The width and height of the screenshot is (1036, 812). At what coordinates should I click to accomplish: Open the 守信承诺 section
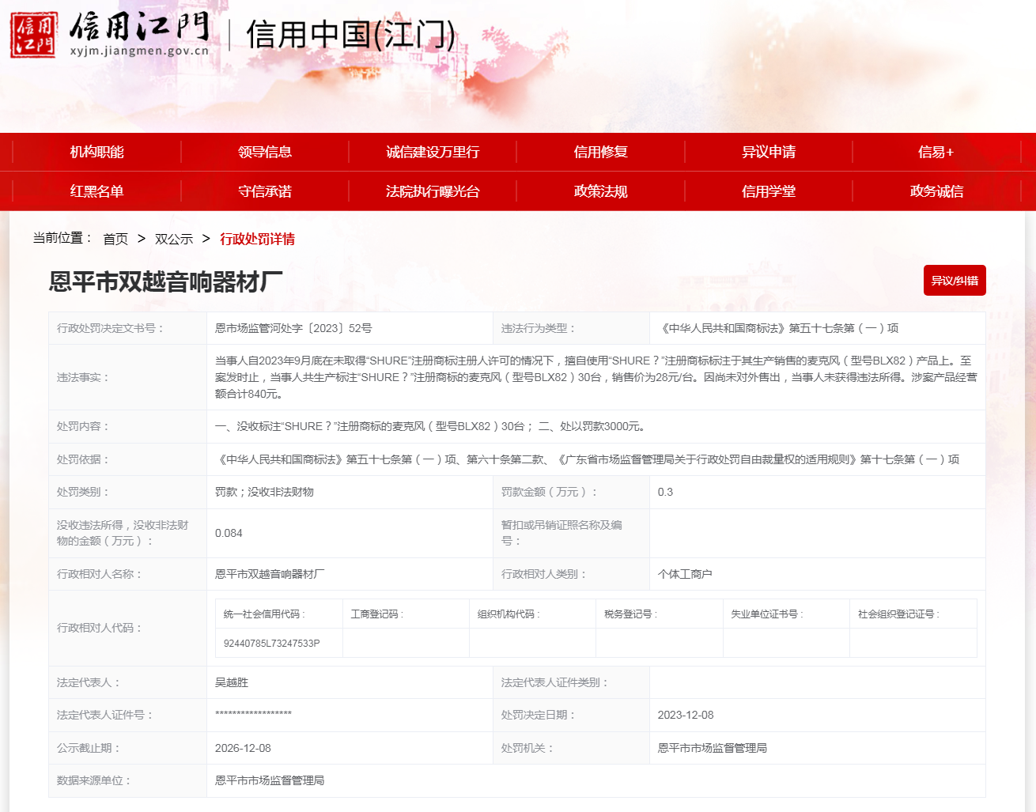[265, 191]
